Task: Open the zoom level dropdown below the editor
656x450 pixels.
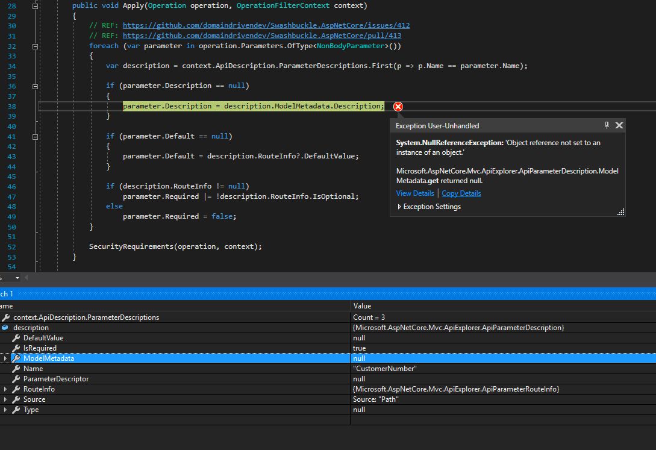Action: point(17,278)
